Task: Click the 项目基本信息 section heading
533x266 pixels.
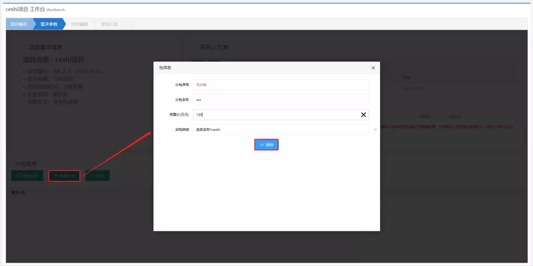Action: point(45,48)
